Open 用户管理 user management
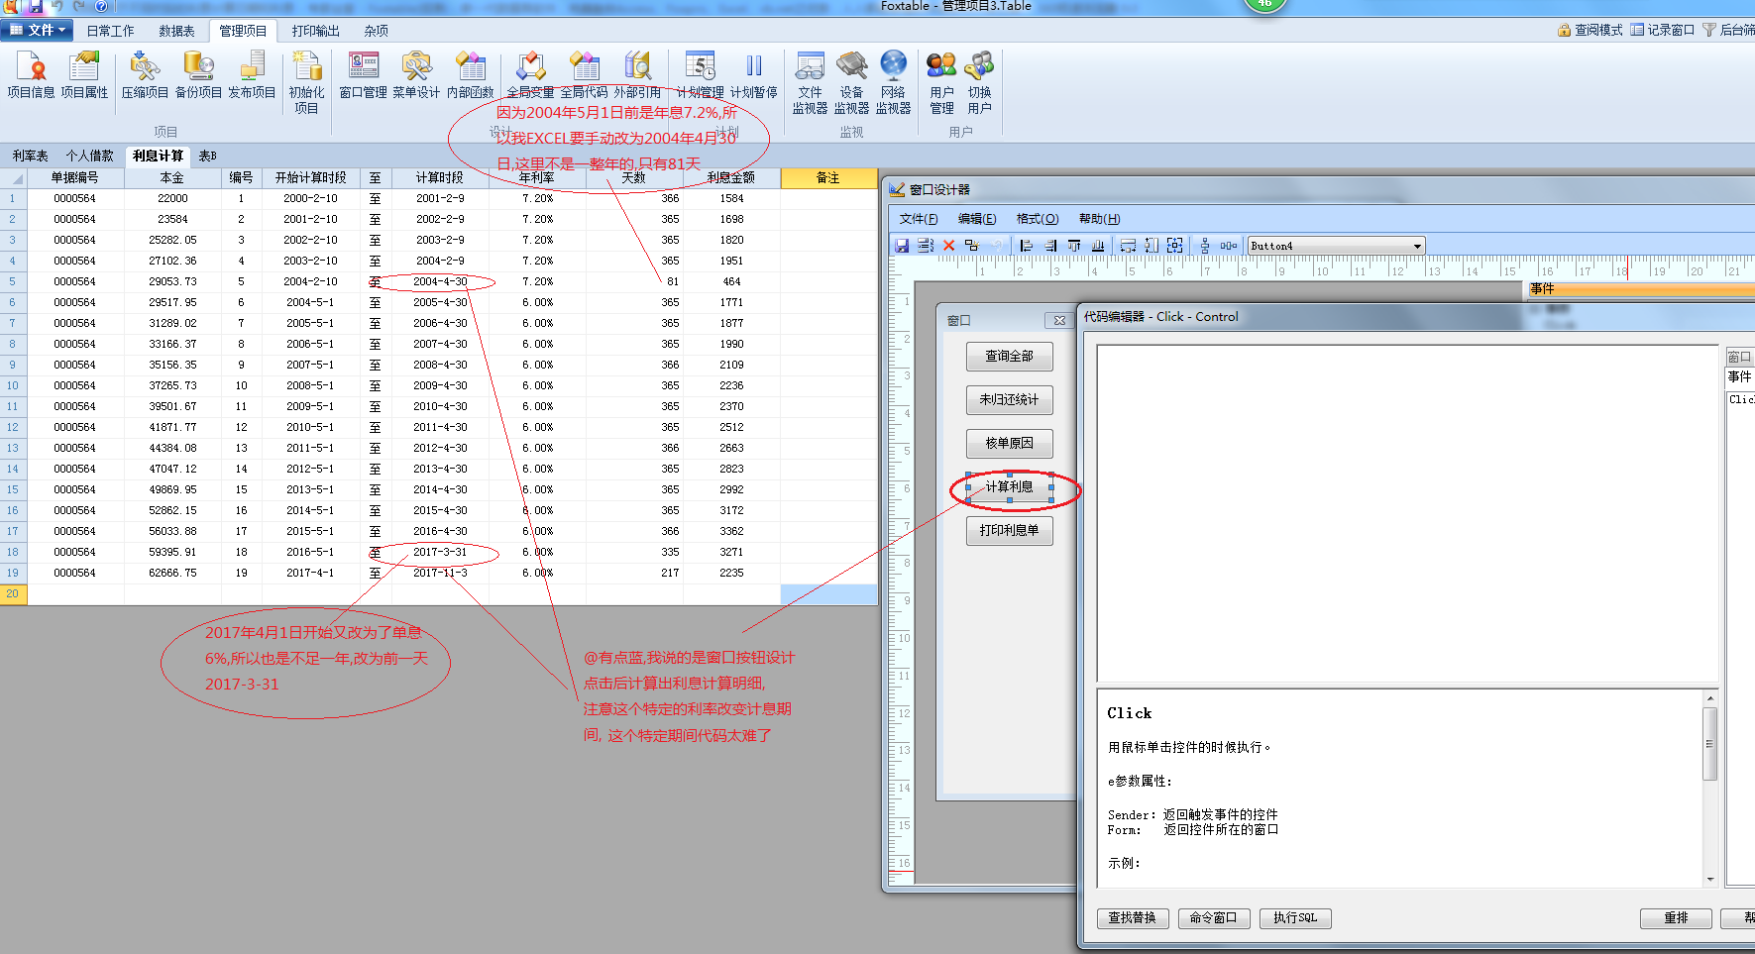The height and width of the screenshot is (954, 1755). coord(941,81)
